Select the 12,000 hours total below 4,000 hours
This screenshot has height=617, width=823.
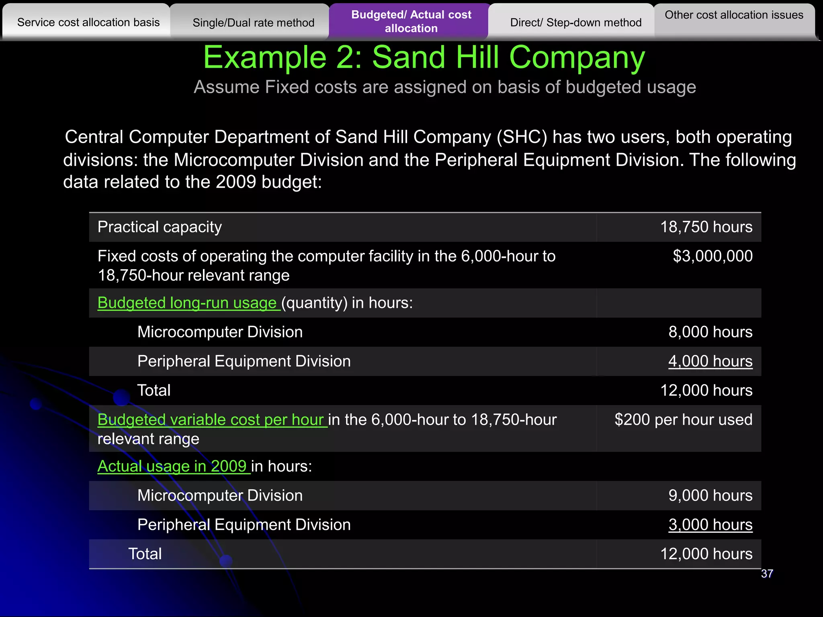click(706, 390)
